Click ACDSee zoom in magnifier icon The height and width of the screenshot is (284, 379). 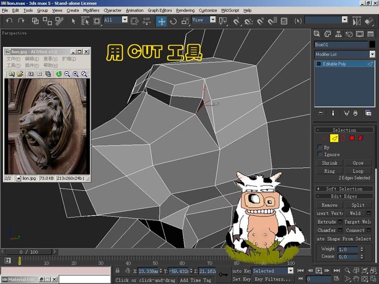click(76, 74)
